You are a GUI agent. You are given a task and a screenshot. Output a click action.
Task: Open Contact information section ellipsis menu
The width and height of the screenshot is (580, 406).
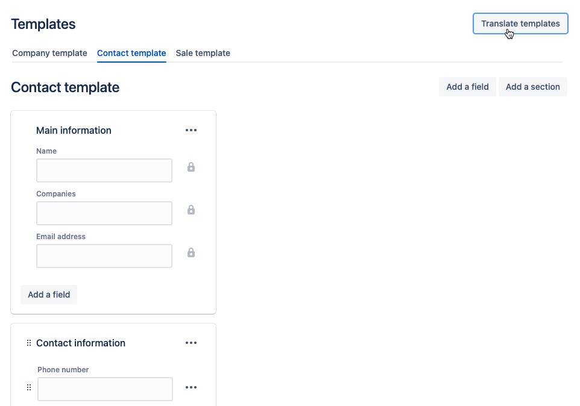[x=191, y=343]
